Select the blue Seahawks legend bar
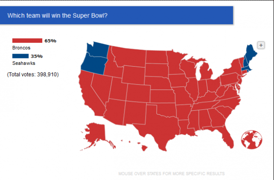This screenshot has height=180, width=274. click(20, 56)
